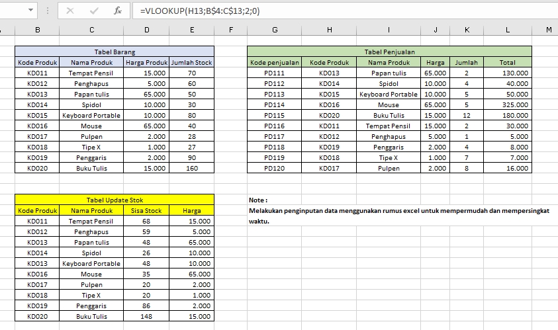Select column J header
The image size is (558, 330).
coord(436,30)
